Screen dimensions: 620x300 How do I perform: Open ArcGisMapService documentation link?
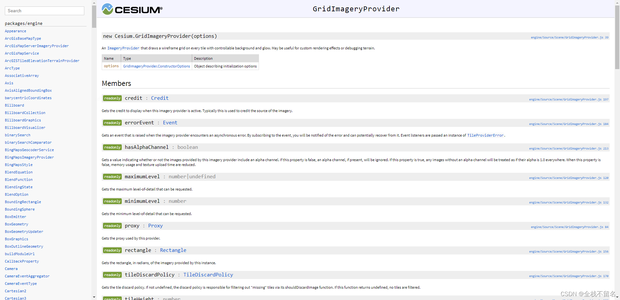22,53
